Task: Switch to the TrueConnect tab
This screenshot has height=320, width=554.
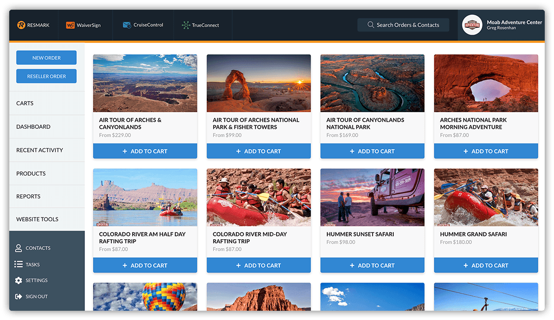Action: pos(203,25)
